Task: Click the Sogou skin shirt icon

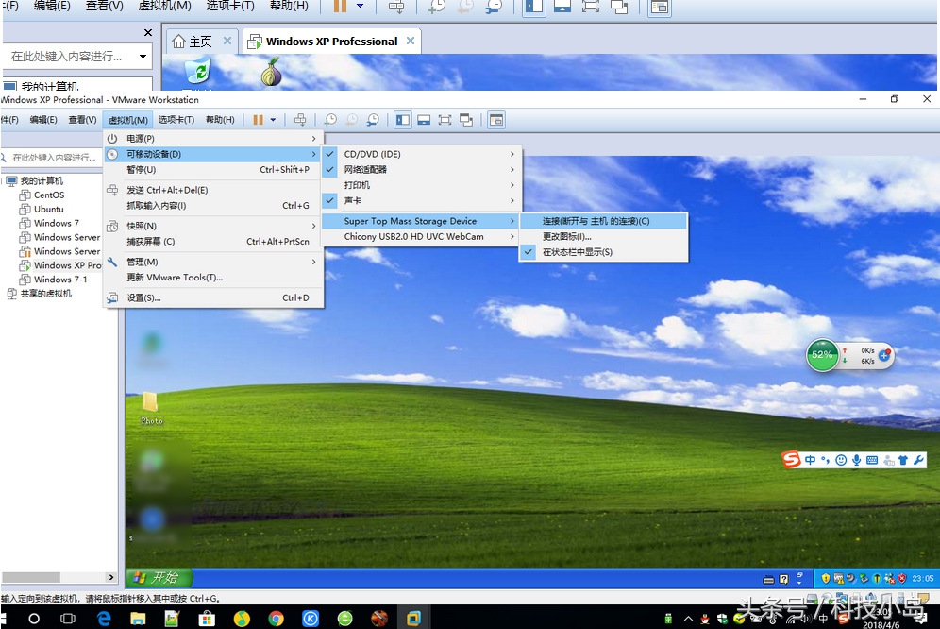Action: click(903, 460)
